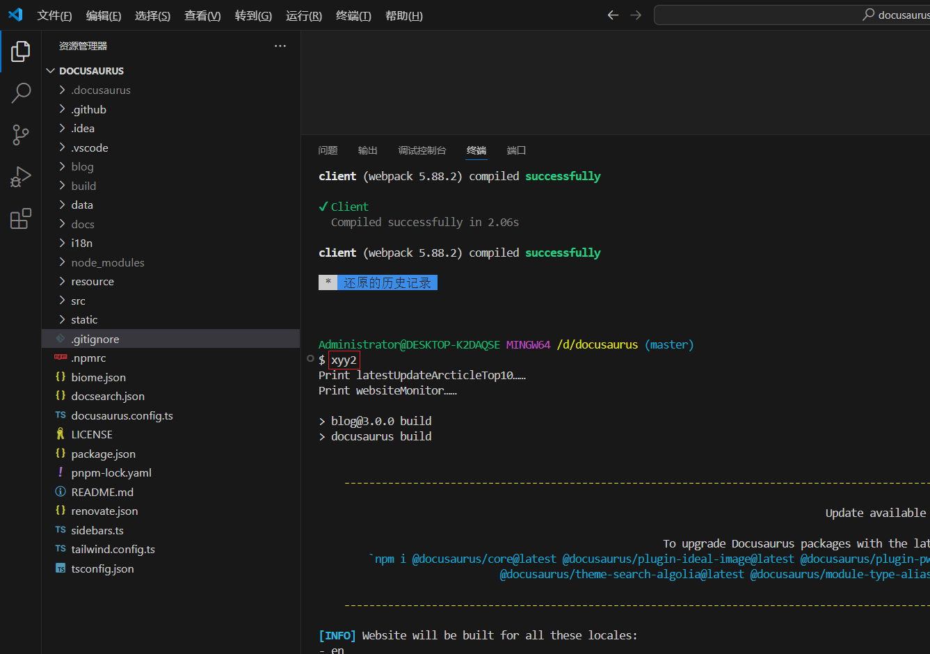Open Source Control view icon
This screenshot has width=930, height=654.
pos(21,135)
